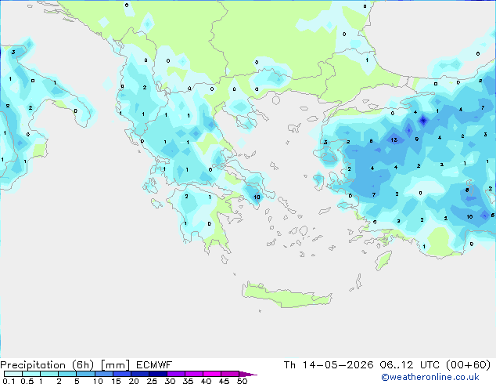Viewport: 496px width, 384px height.
Task: Click the legend value 0.5
Action: coord(27,381)
